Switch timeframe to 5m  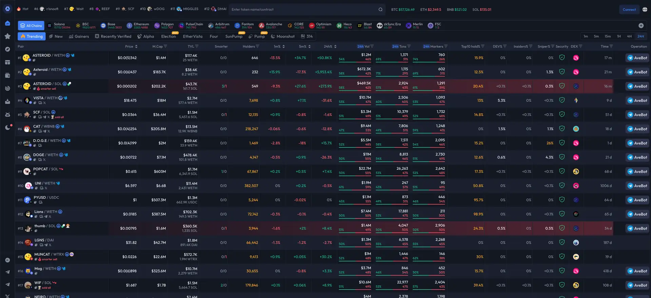596,36
